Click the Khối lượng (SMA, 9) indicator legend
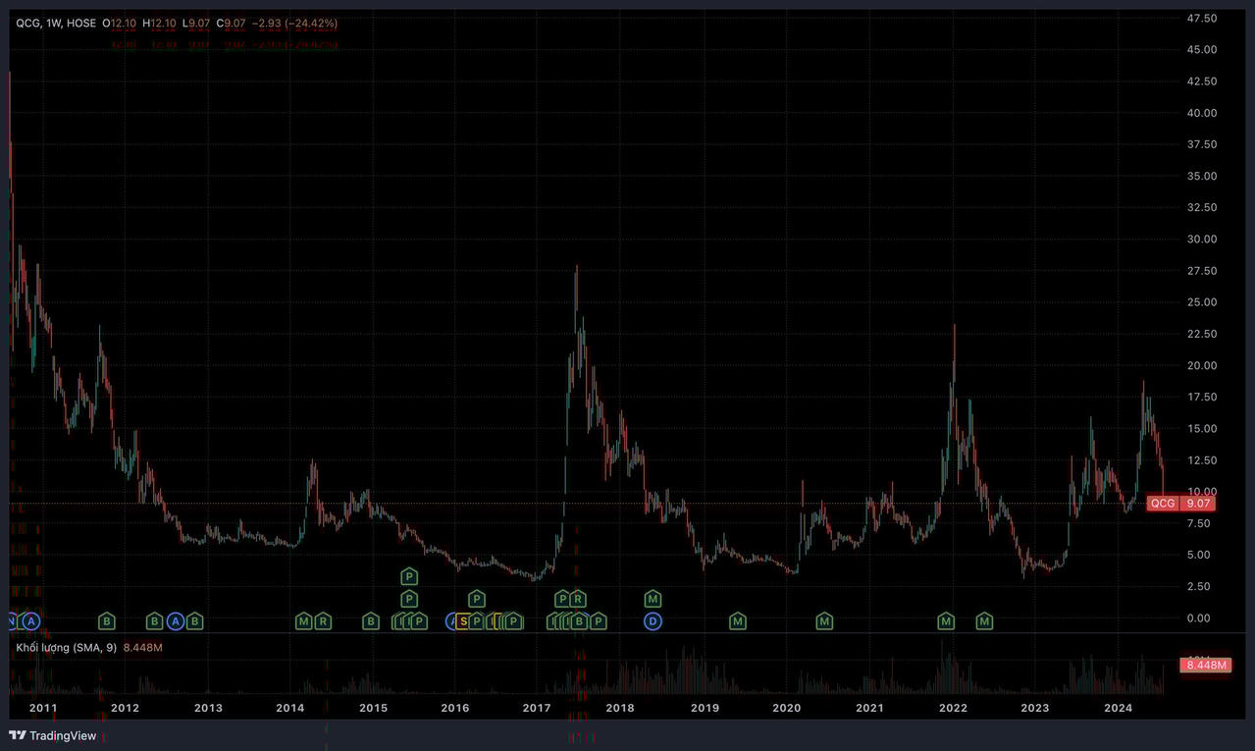Image resolution: width=1255 pixels, height=751 pixels. coord(67,648)
